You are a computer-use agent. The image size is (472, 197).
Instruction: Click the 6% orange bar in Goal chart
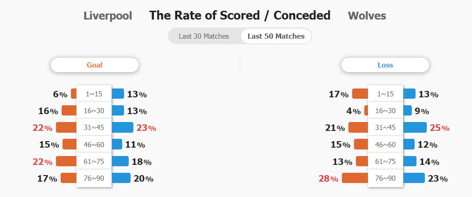tap(74, 94)
